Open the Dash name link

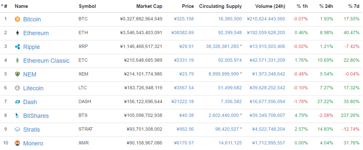pos(30,102)
